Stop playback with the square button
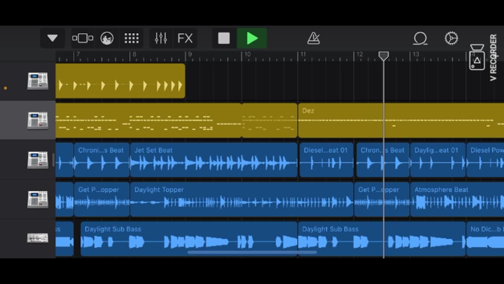 (x=224, y=38)
